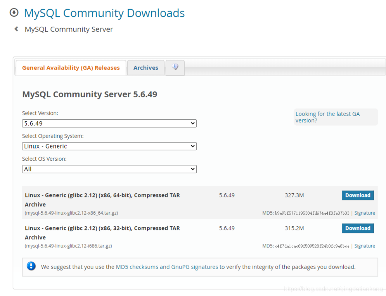Download the 32-bit Compressed TAR Archive

(x=358, y=228)
